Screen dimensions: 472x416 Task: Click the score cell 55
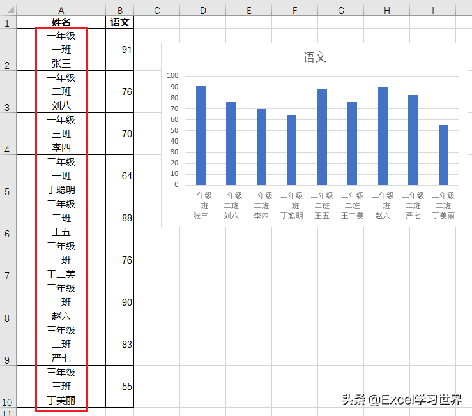pyautogui.click(x=120, y=387)
